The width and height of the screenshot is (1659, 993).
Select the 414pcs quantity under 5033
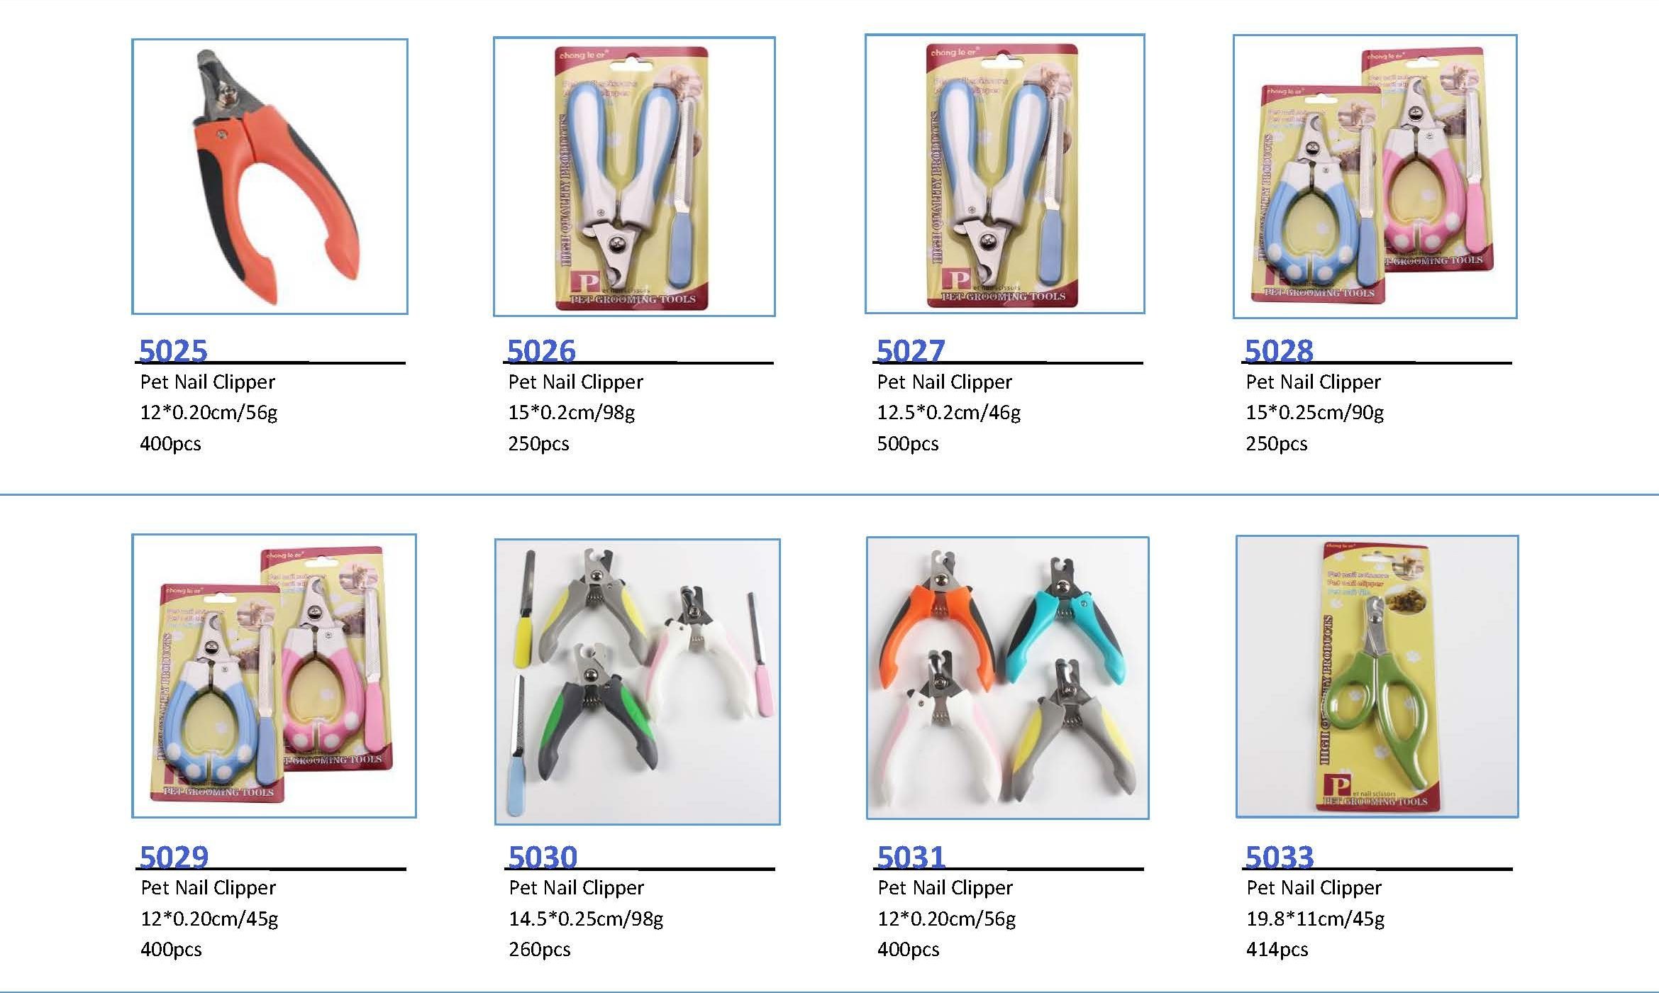(1277, 950)
